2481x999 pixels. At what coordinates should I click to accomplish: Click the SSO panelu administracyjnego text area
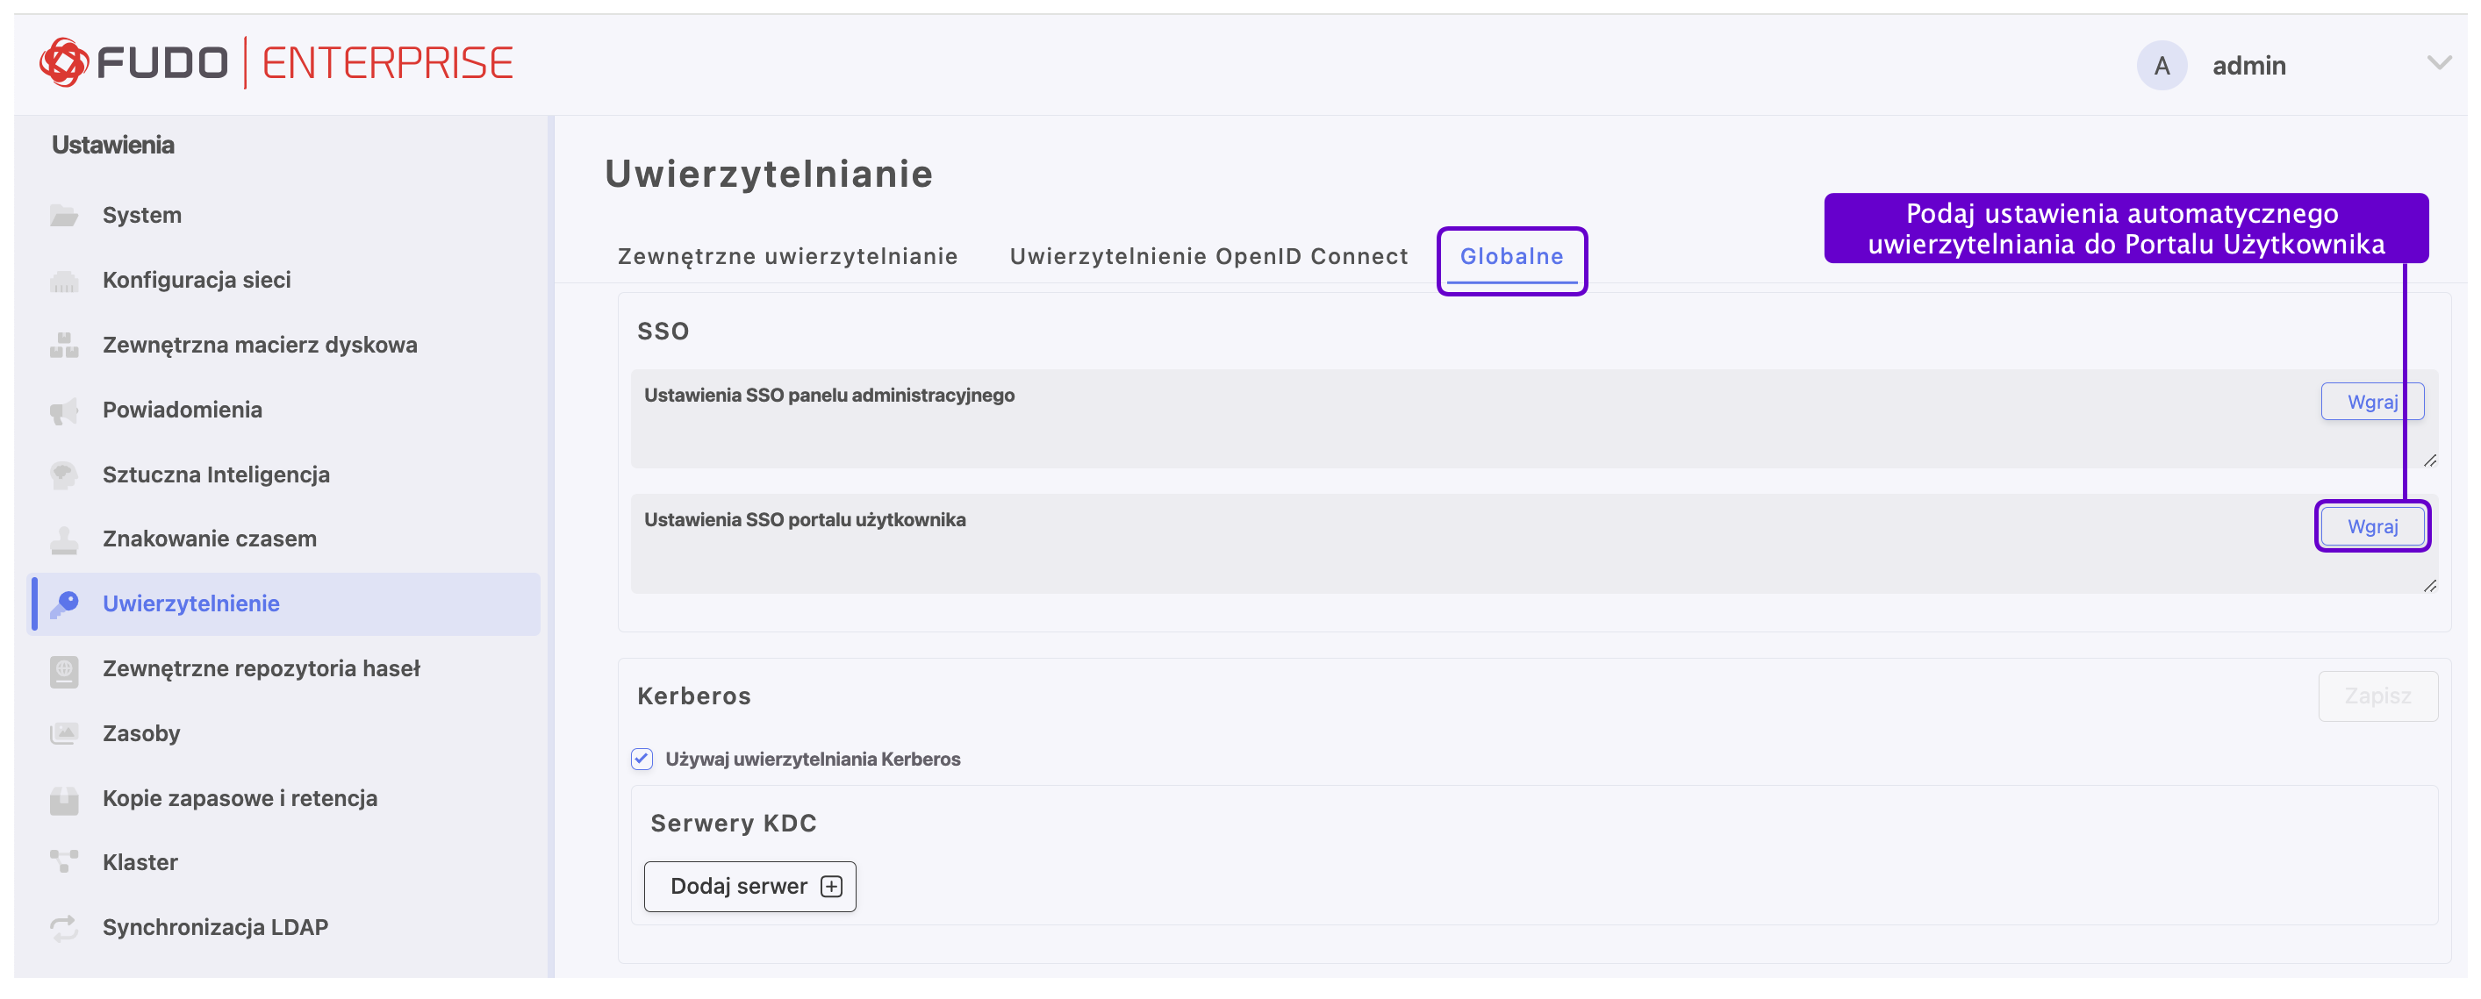1445,433
